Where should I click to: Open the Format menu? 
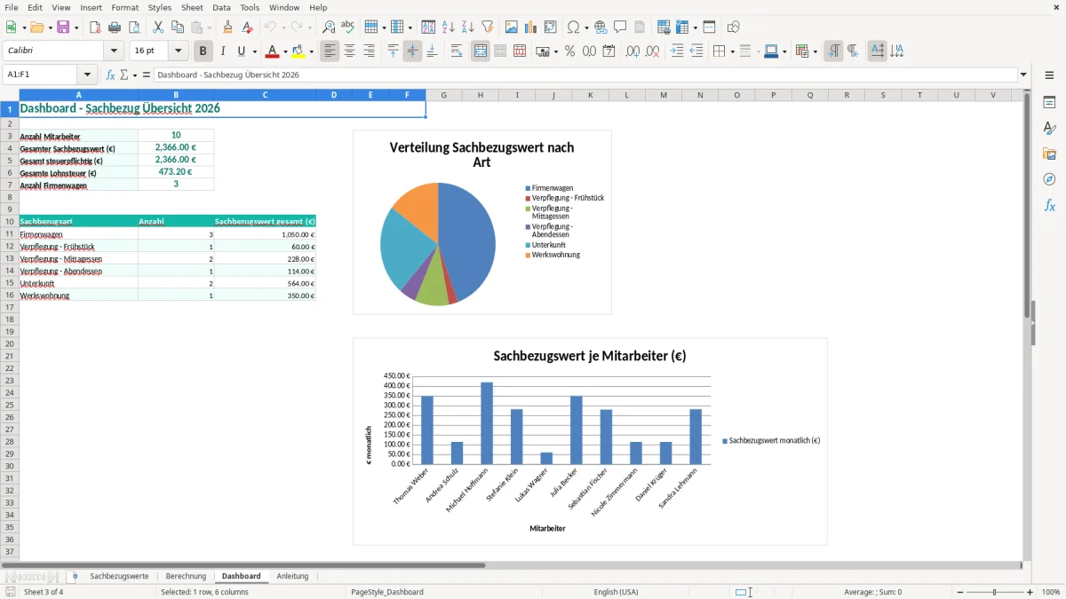click(124, 7)
